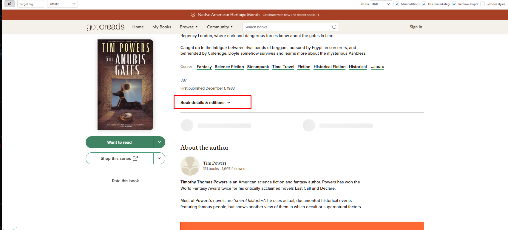Click the star icon on the heritage banner

193,15
